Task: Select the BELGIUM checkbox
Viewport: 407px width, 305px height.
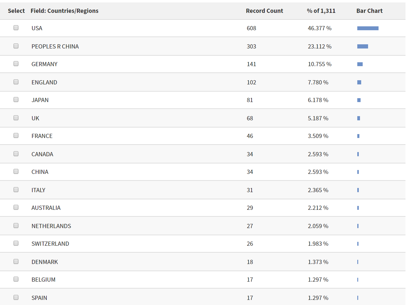Action: click(x=16, y=279)
